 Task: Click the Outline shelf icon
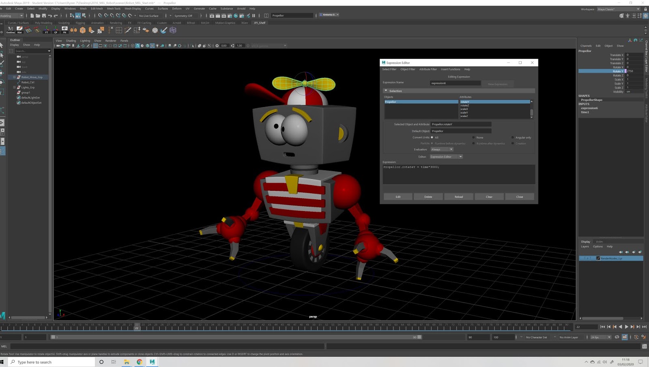tap(11, 30)
